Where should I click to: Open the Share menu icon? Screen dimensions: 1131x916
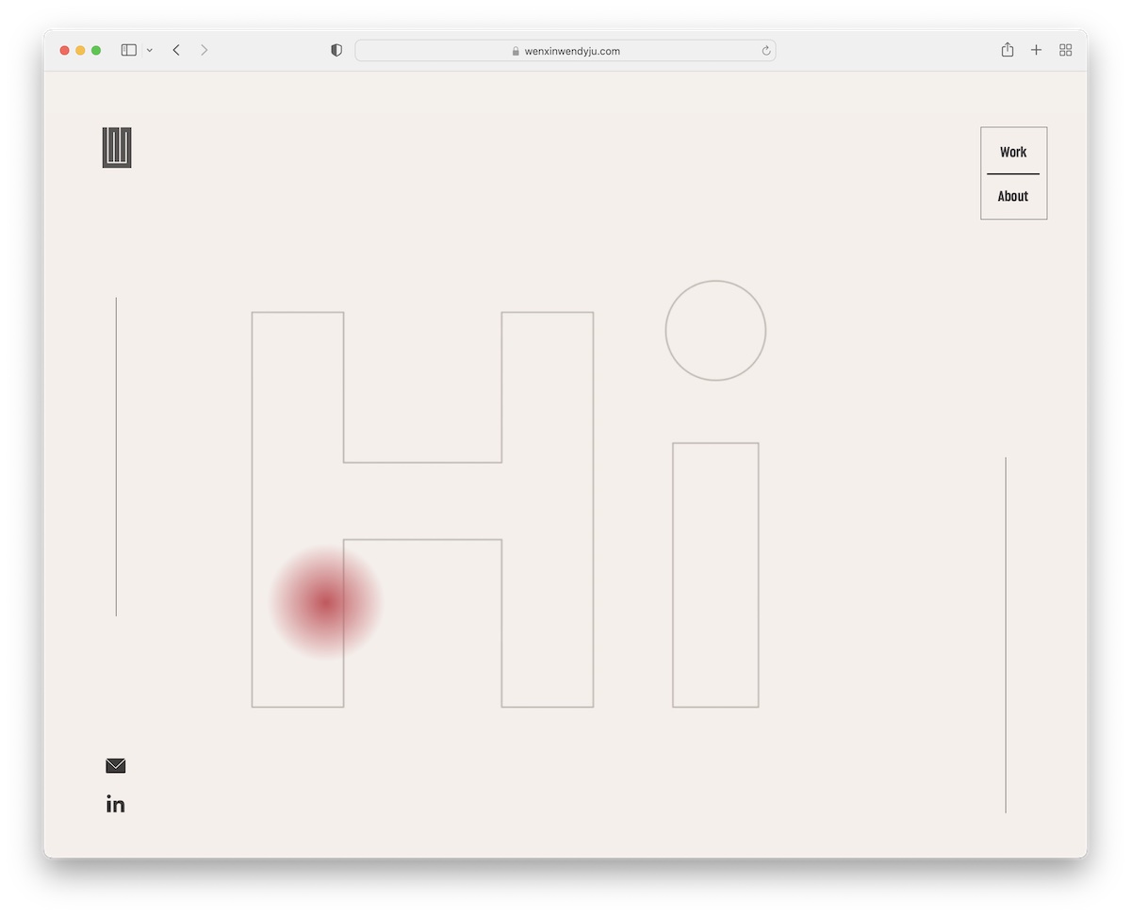point(1008,50)
